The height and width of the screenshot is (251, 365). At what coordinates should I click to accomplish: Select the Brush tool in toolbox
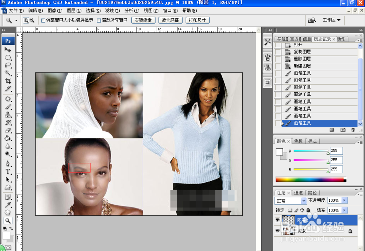tap(8, 107)
